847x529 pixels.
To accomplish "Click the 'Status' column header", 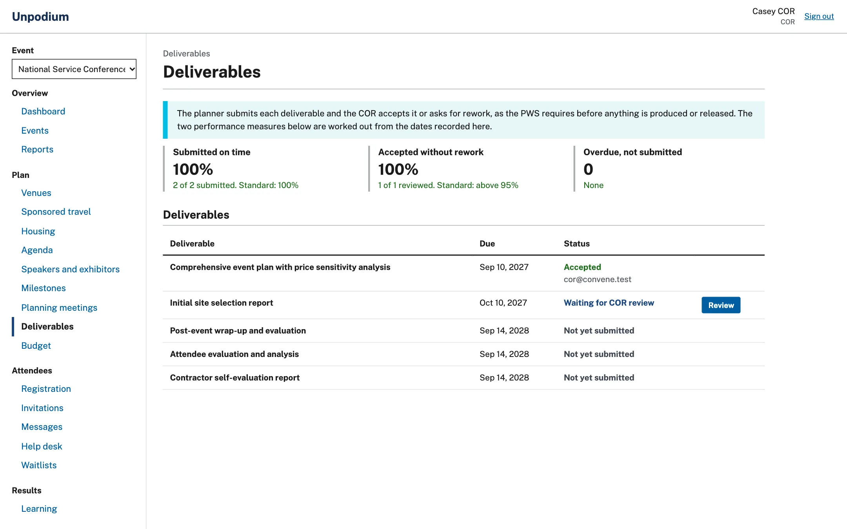I will [x=577, y=243].
